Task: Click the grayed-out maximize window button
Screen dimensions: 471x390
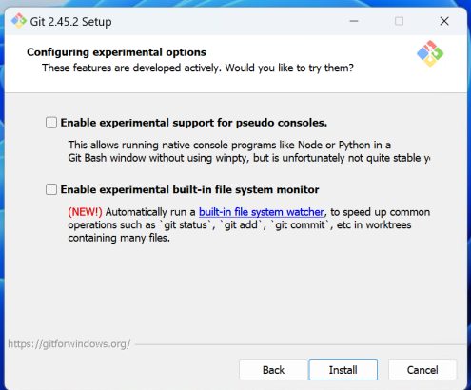Action: coord(399,21)
